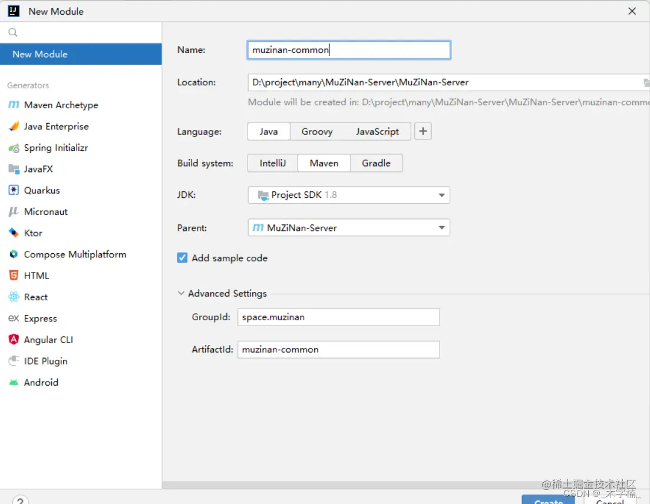The width and height of the screenshot is (650, 504).
Task: Choose IntelliJ build system
Action: tap(273, 163)
